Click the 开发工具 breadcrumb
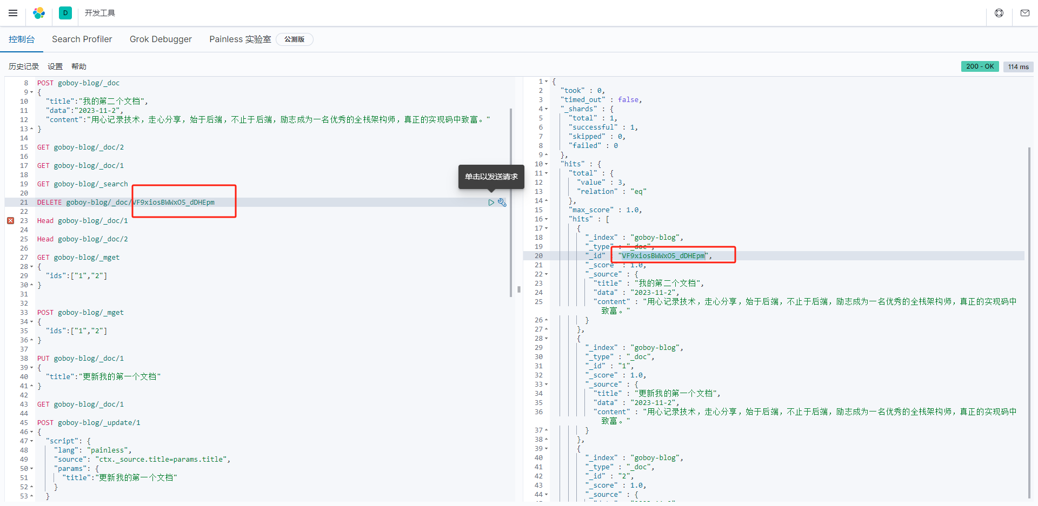 (100, 13)
